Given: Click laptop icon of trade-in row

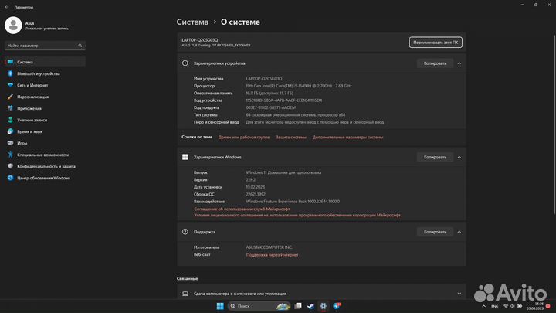Looking at the screenshot, I should (185, 294).
